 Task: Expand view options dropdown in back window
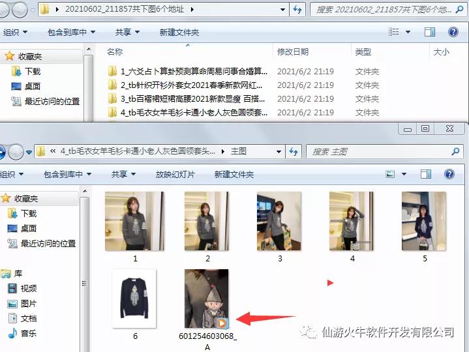(408, 32)
